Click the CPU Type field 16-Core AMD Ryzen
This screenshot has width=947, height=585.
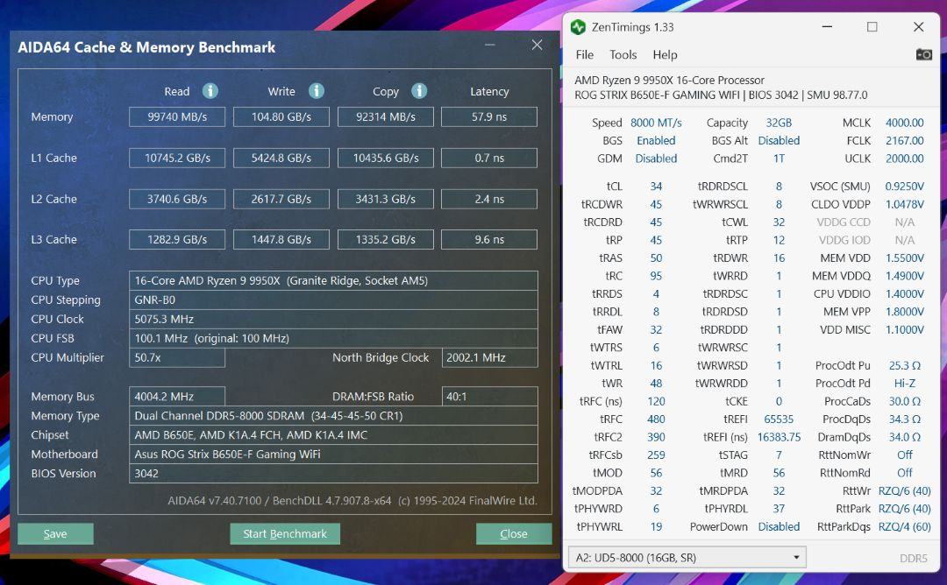(333, 280)
